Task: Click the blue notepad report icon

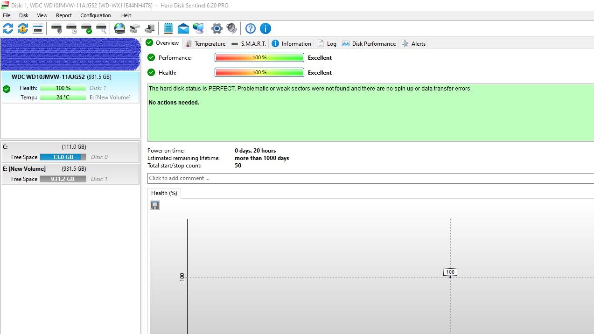Action: pos(168,28)
